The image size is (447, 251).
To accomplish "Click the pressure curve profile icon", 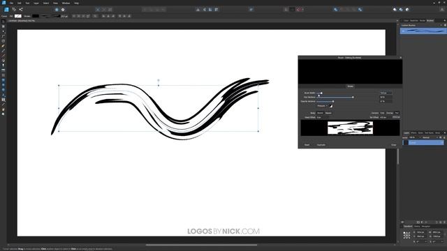I will 331,106.
